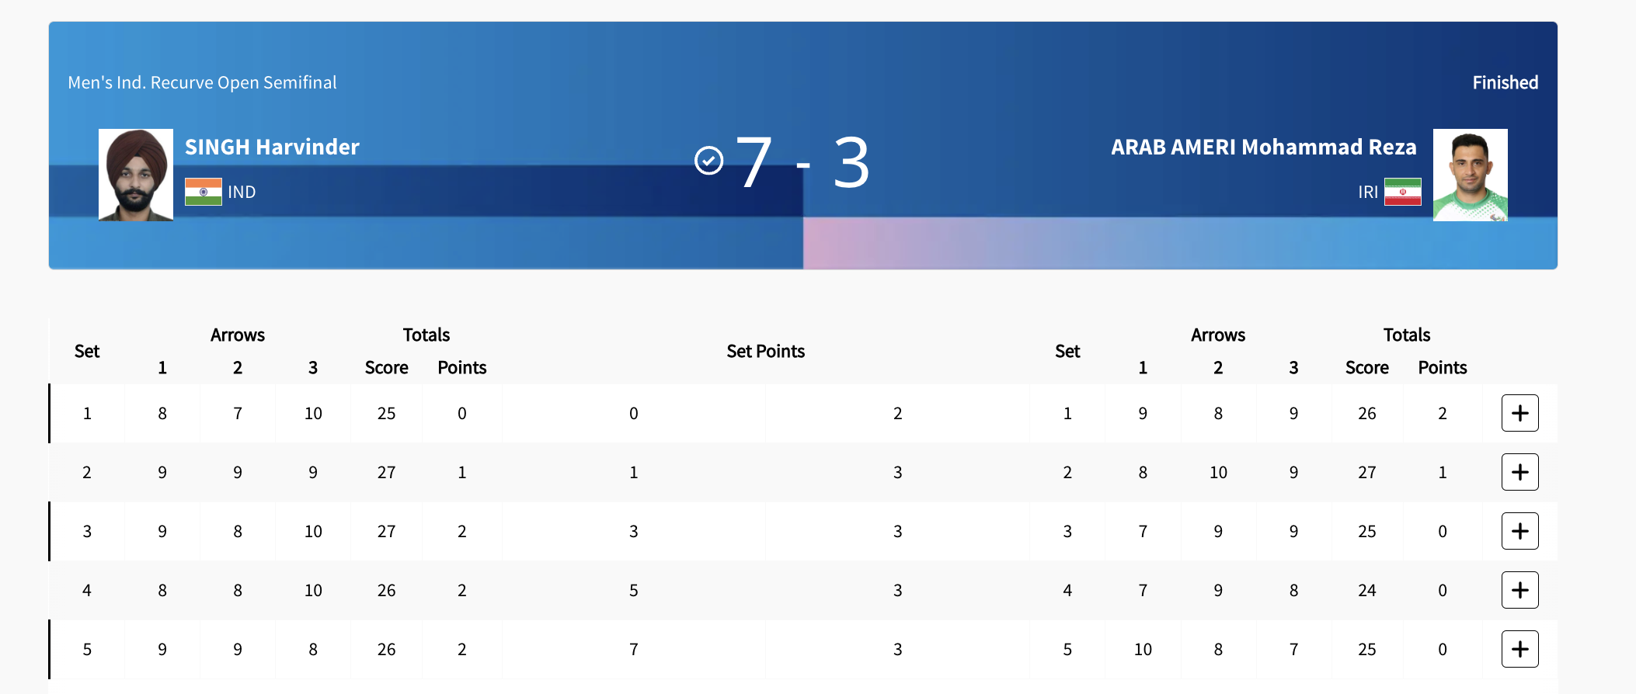1636x694 pixels.
Task: Expand set 5 details with plus button
Action: (x=1519, y=649)
